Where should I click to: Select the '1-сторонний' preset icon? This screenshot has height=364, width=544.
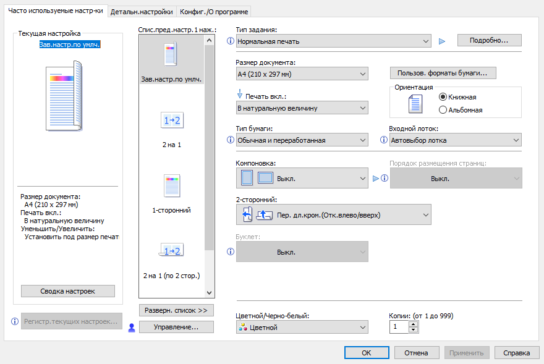click(x=171, y=185)
